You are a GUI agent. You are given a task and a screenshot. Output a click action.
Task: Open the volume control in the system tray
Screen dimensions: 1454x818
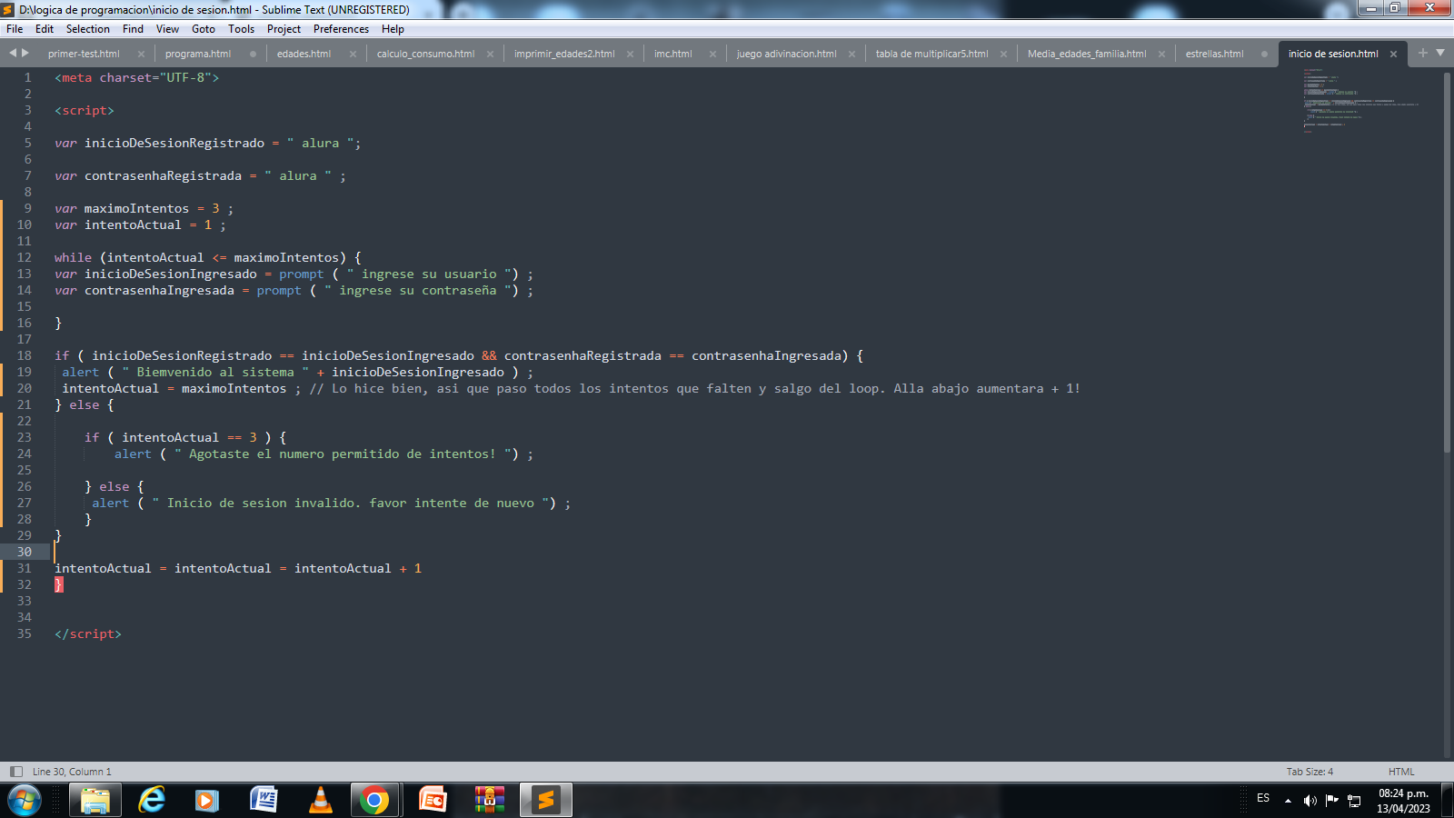pos(1310,800)
